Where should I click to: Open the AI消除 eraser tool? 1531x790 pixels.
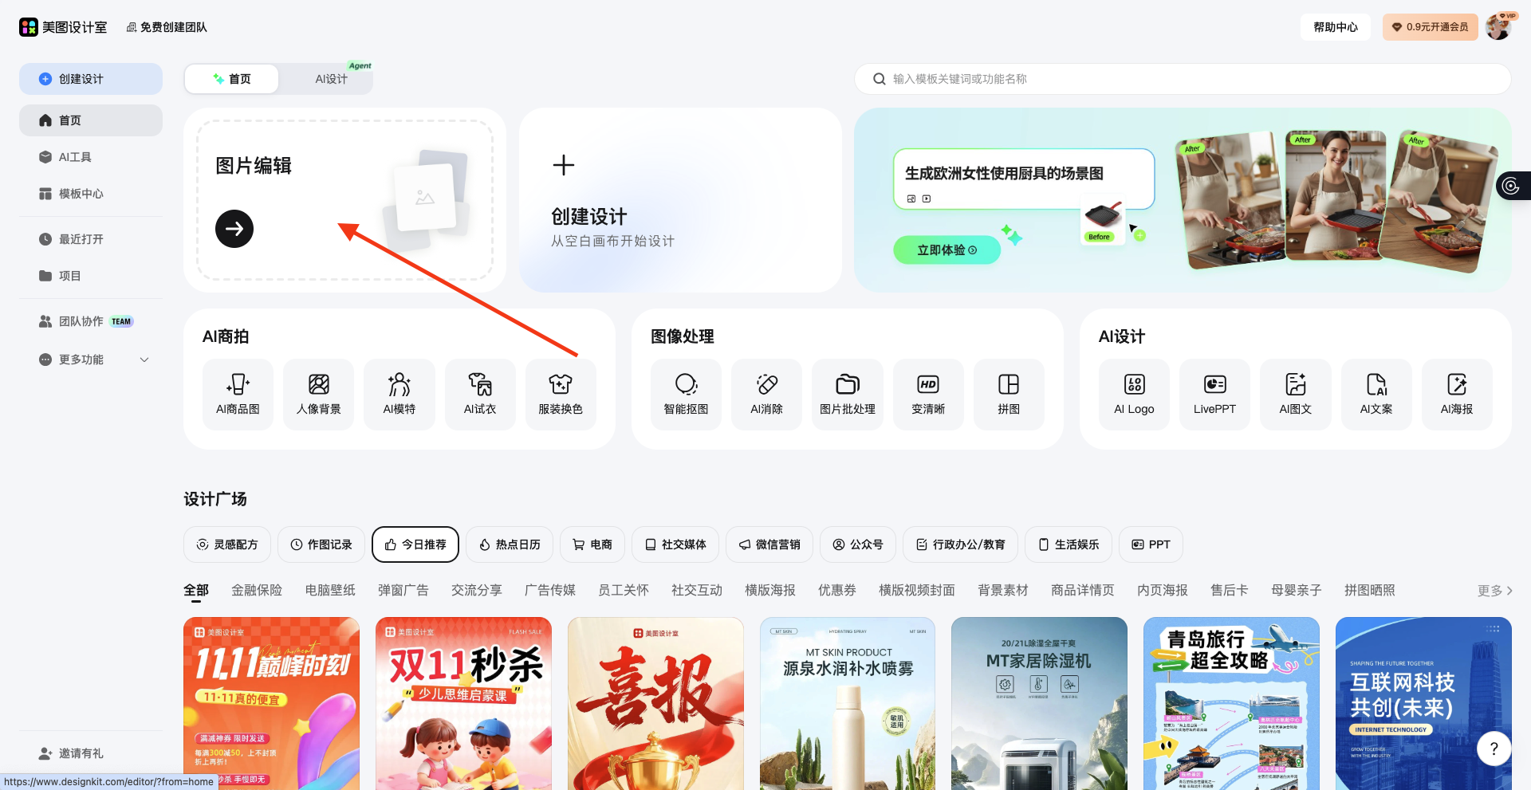(766, 395)
